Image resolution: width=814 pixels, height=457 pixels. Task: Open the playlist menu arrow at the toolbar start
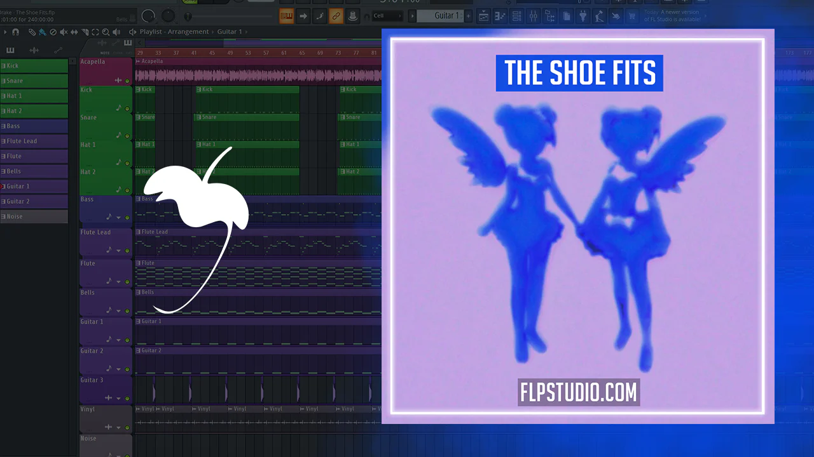pyautogui.click(x=6, y=32)
